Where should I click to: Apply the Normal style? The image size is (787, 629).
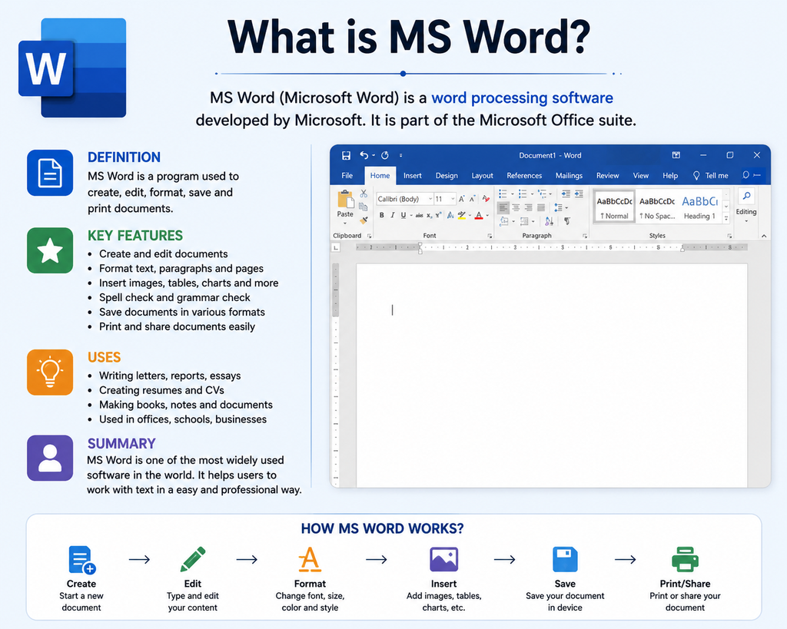pyautogui.click(x=614, y=206)
